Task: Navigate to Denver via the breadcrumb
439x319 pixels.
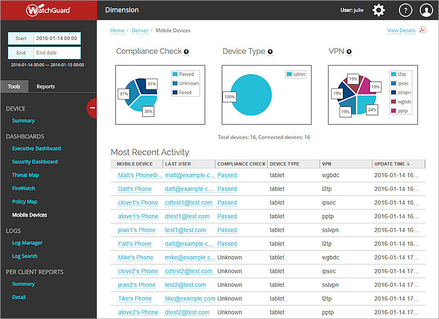Action: tap(139, 31)
